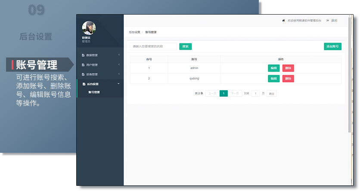Click the admin avatar picture
360x191 pixels.
pyautogui.click(x=89, y=28)
